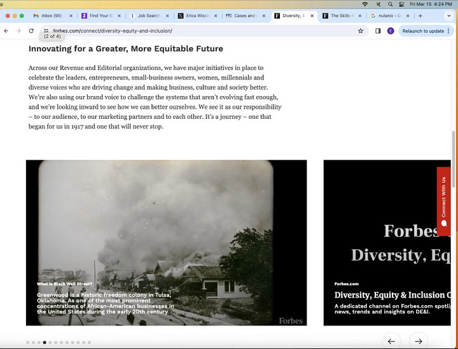This screenshot has width=458, height=349.
Task: Close the nutanix Google tab
Action: (x=408, y=16)
